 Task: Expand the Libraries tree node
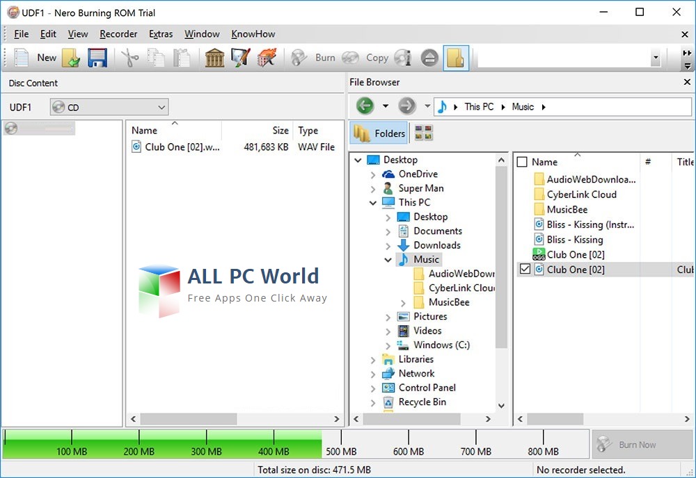pyautogui.click(x=373, y=360)
